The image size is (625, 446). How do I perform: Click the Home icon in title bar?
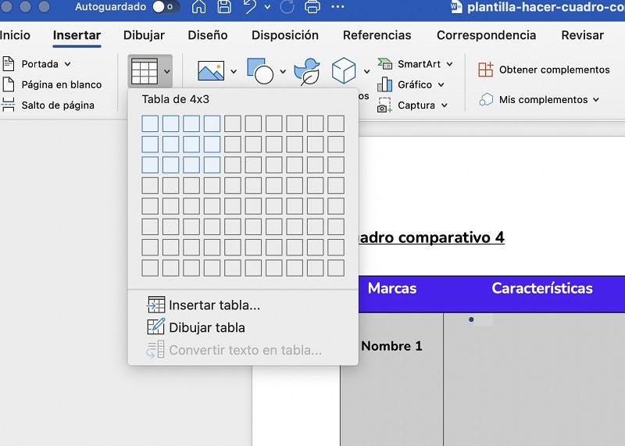click(199, 8)
